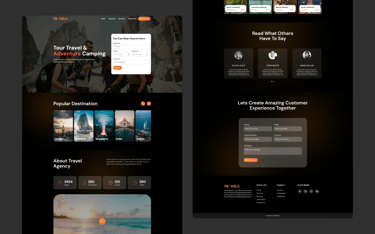Screen dimensions: 375x234
Task: Open the Changelog link under Support
Action: [x=281, y=193]
